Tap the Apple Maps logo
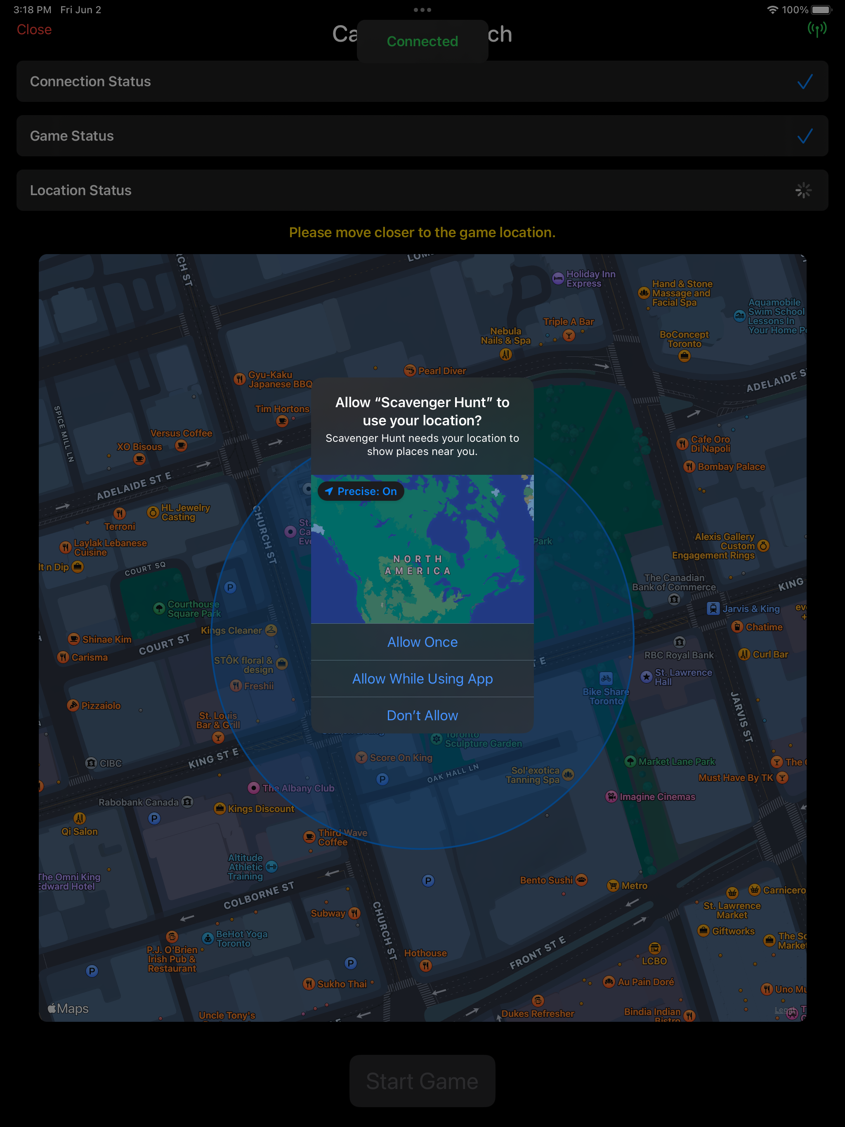Viewport: 845px width, 1127px height. pyautogui.click(x=68, y=1008)
